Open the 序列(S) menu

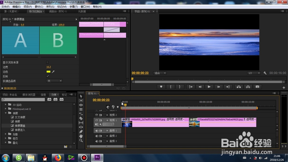[50, 7]
